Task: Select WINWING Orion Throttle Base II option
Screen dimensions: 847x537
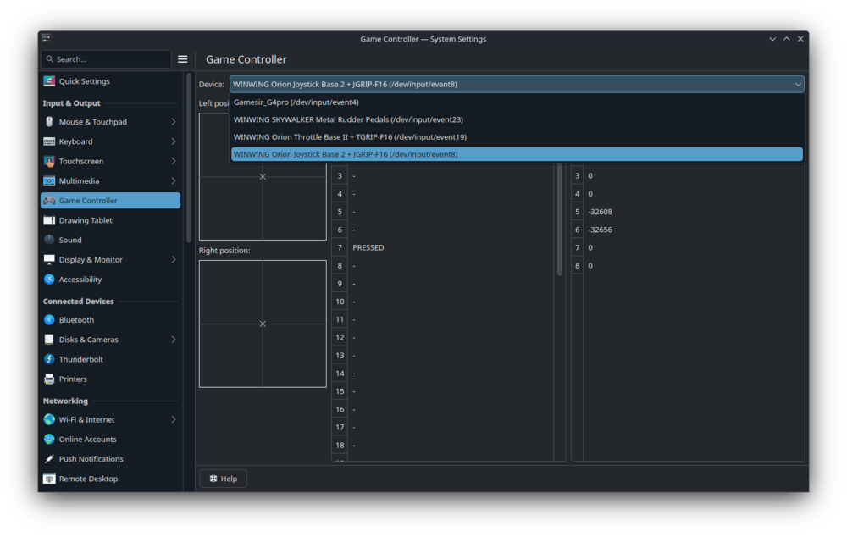Action: (x=517, y=136)
